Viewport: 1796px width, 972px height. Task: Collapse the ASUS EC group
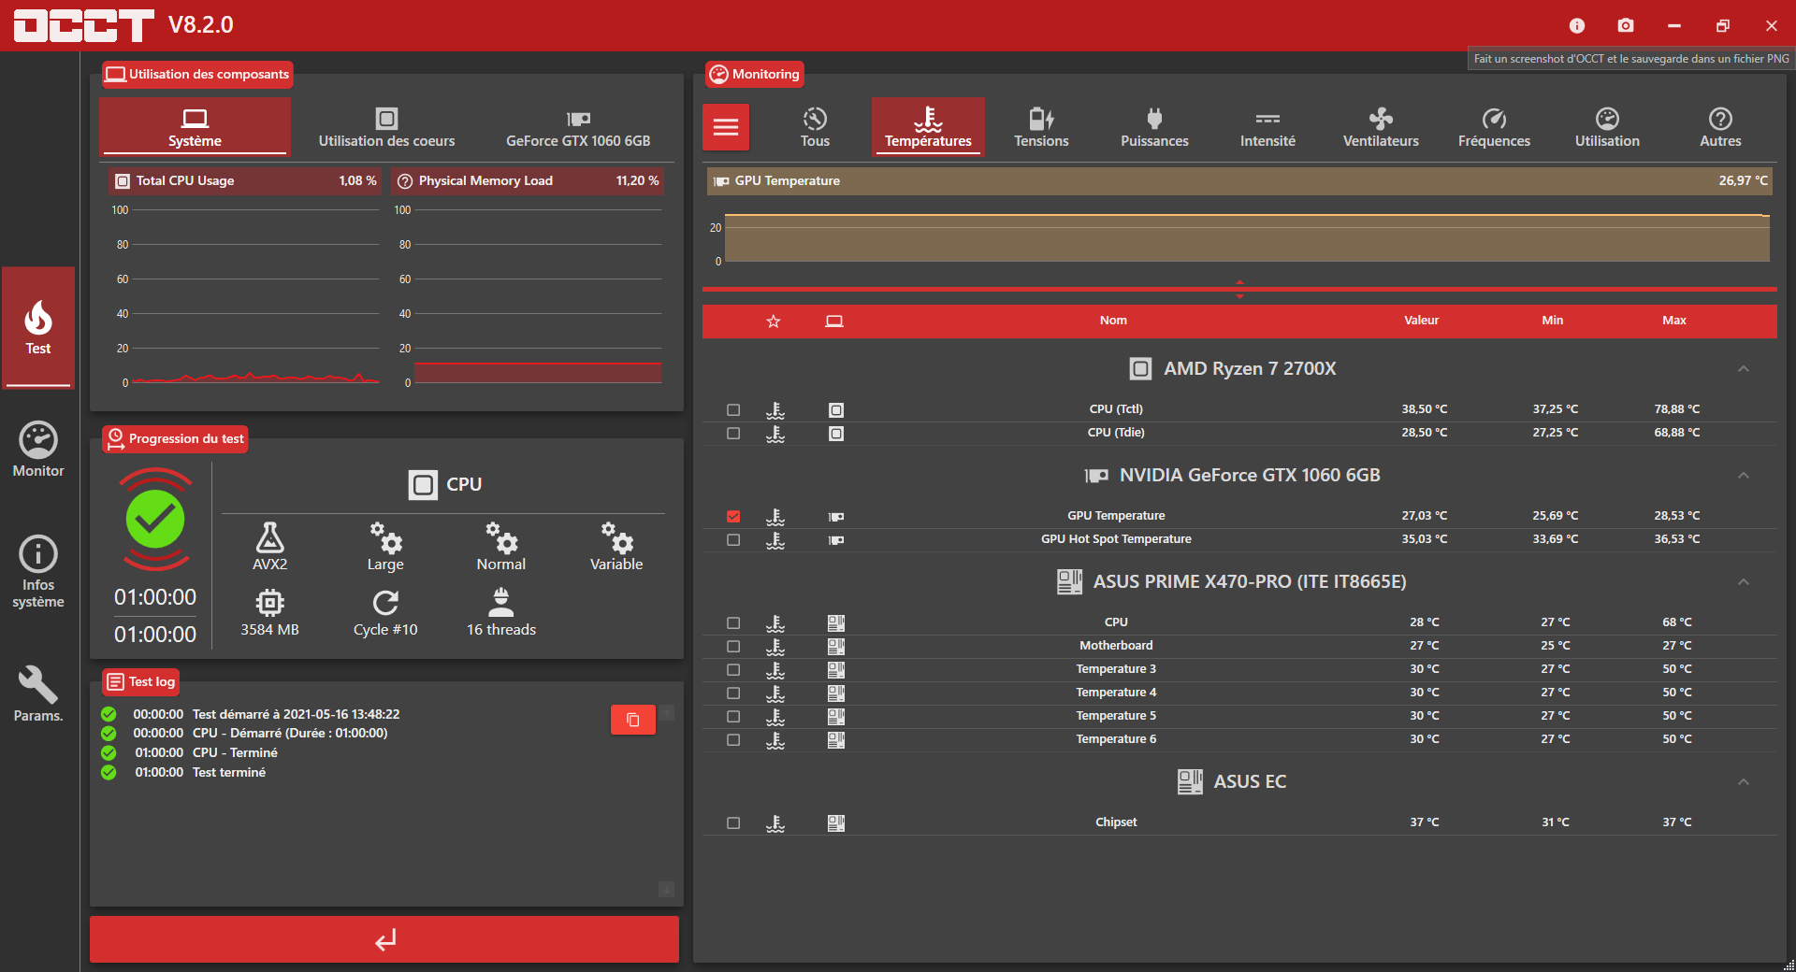pyautogui.click(x=1744, y=782)
